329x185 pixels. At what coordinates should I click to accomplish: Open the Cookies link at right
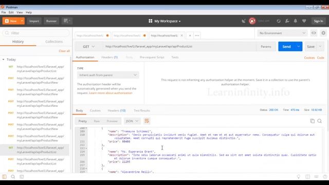[309, 58]
